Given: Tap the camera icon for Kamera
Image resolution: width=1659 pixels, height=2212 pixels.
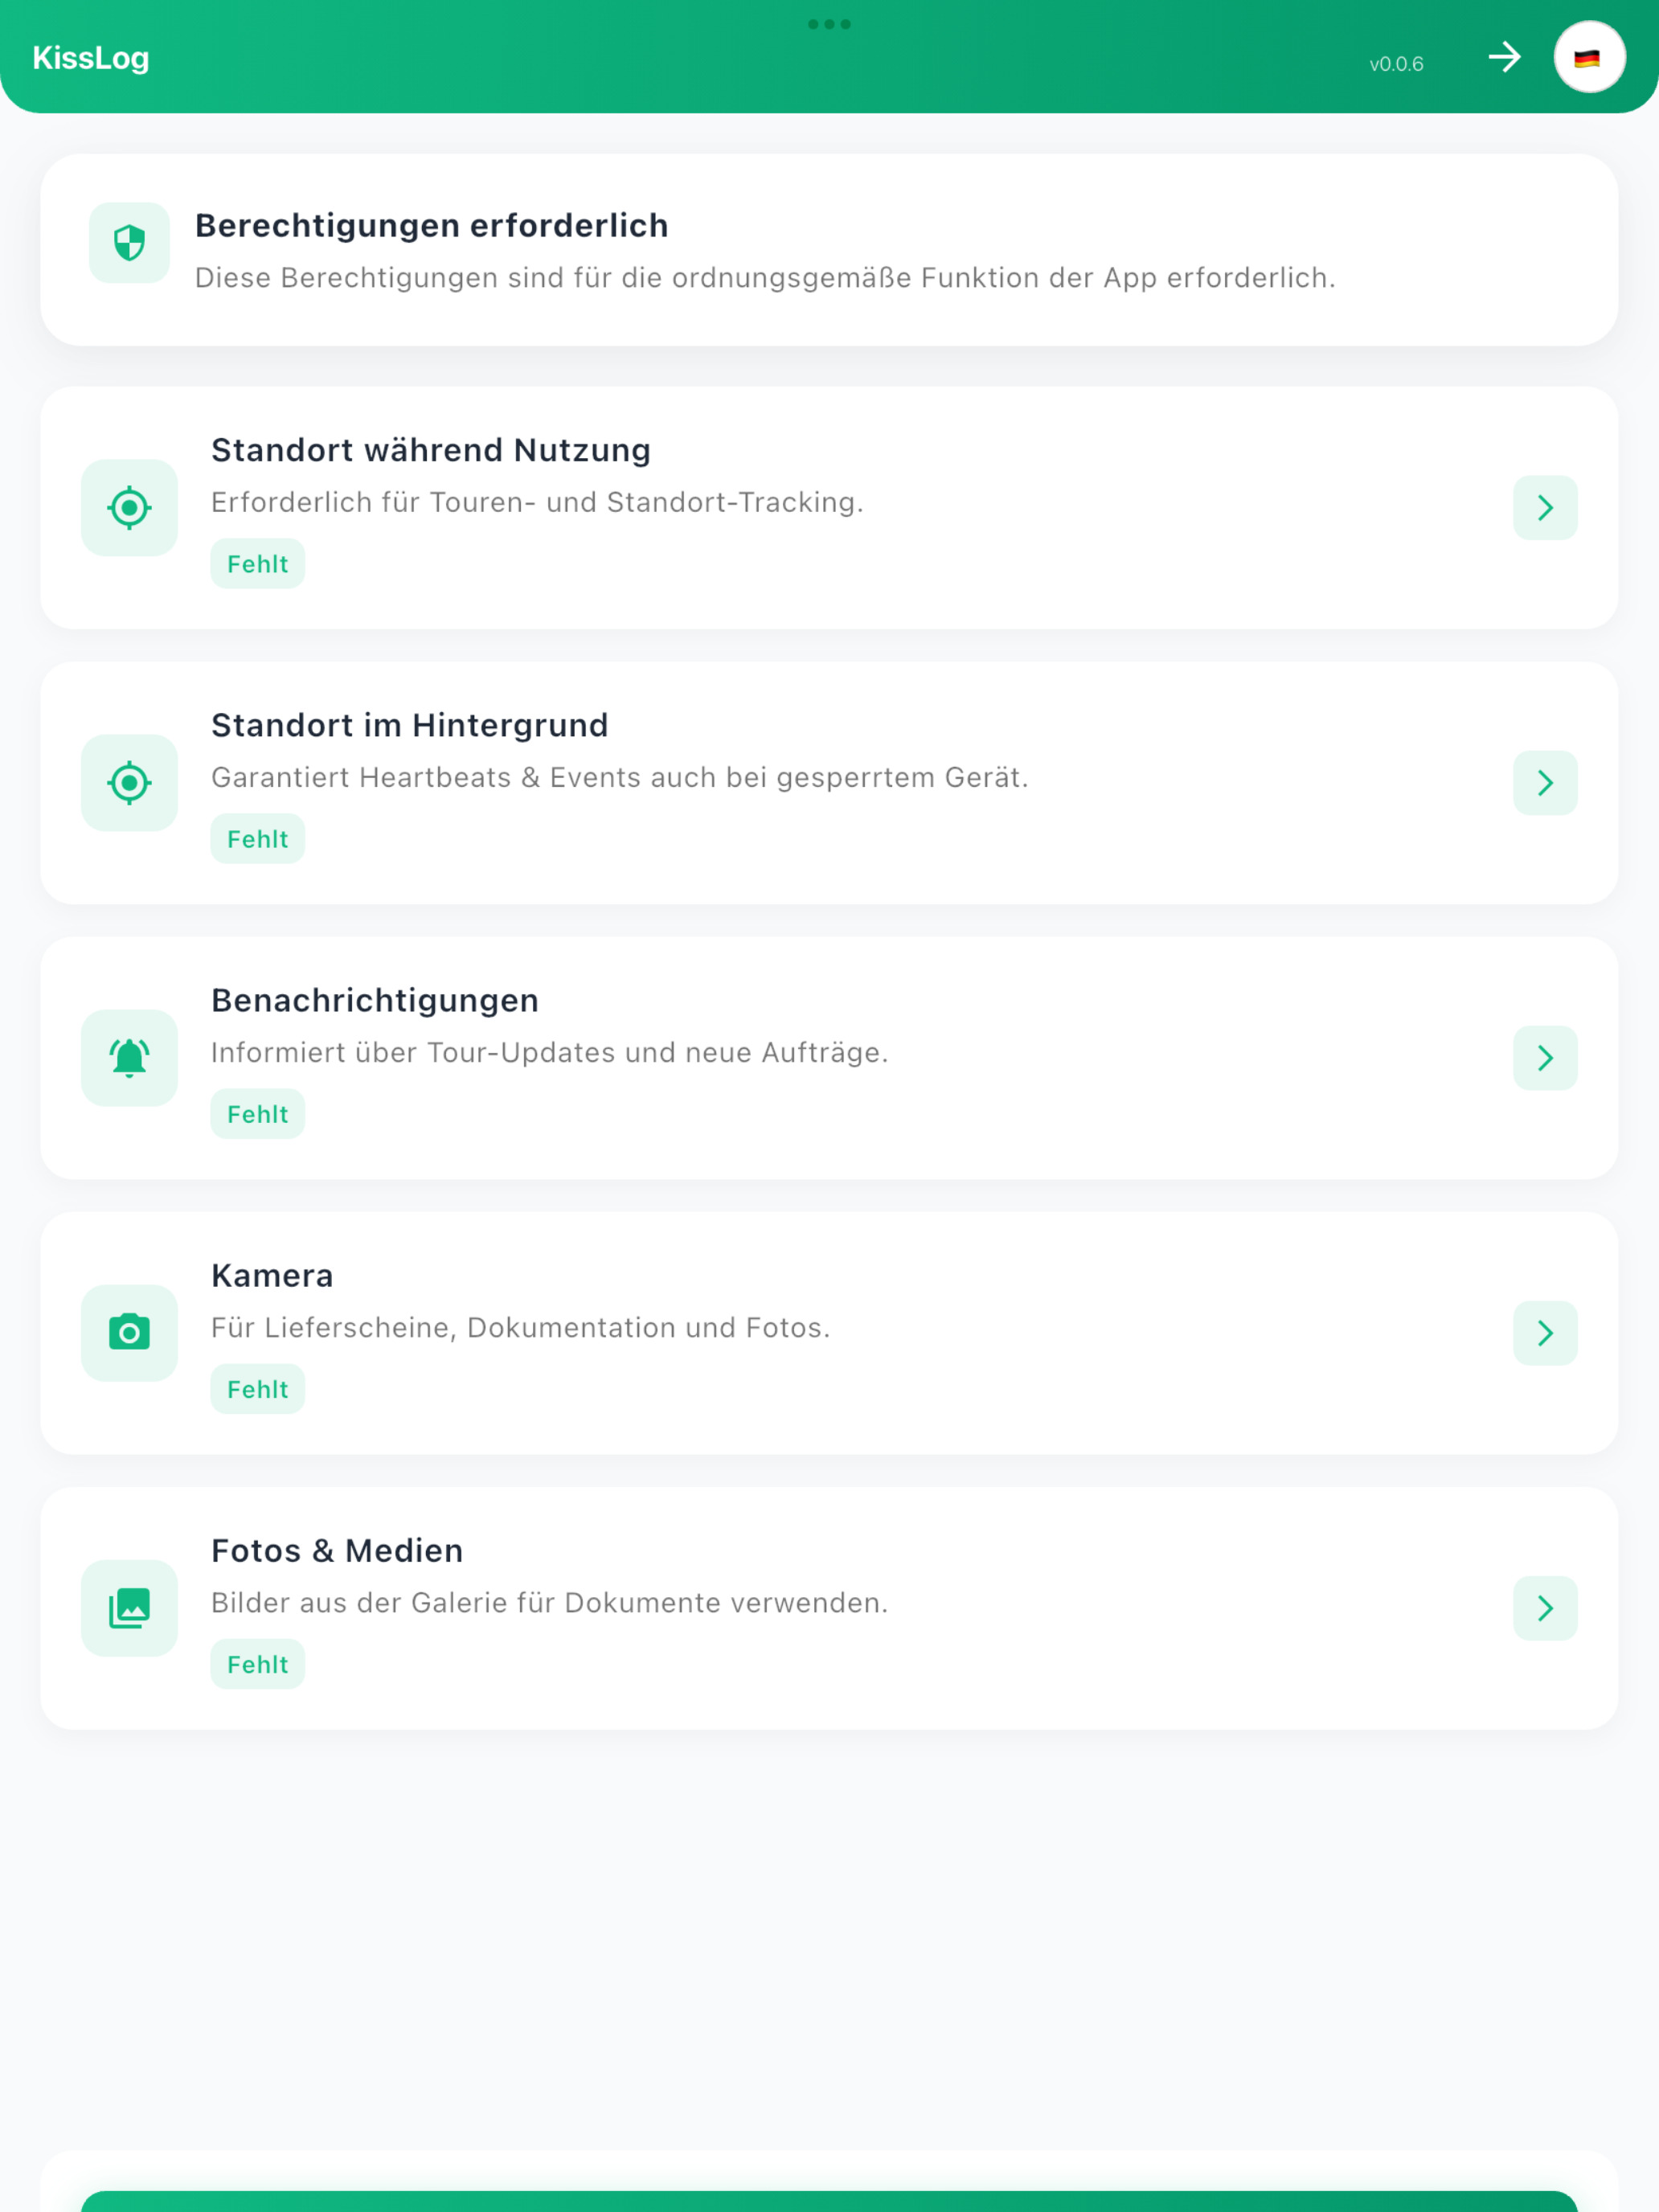Looking at the screenshot, I should click(129, 1333).
